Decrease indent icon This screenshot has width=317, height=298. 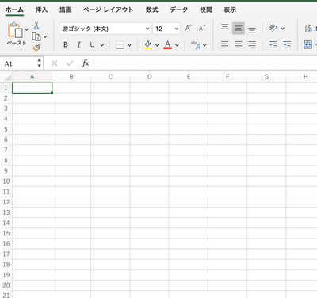(x=273, y=45)
